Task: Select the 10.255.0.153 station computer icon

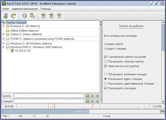Action: [x=12, y=51]
